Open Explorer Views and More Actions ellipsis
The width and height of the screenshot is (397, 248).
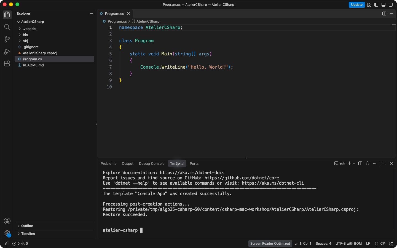92,14
